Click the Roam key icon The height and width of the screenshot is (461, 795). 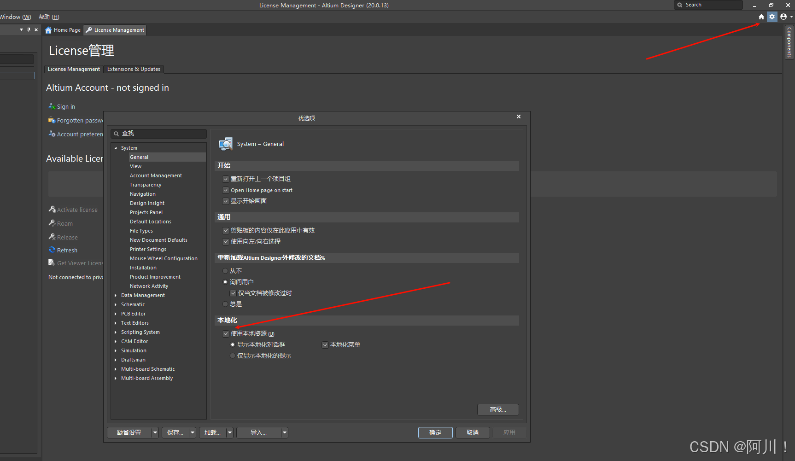tap(52, 223)
